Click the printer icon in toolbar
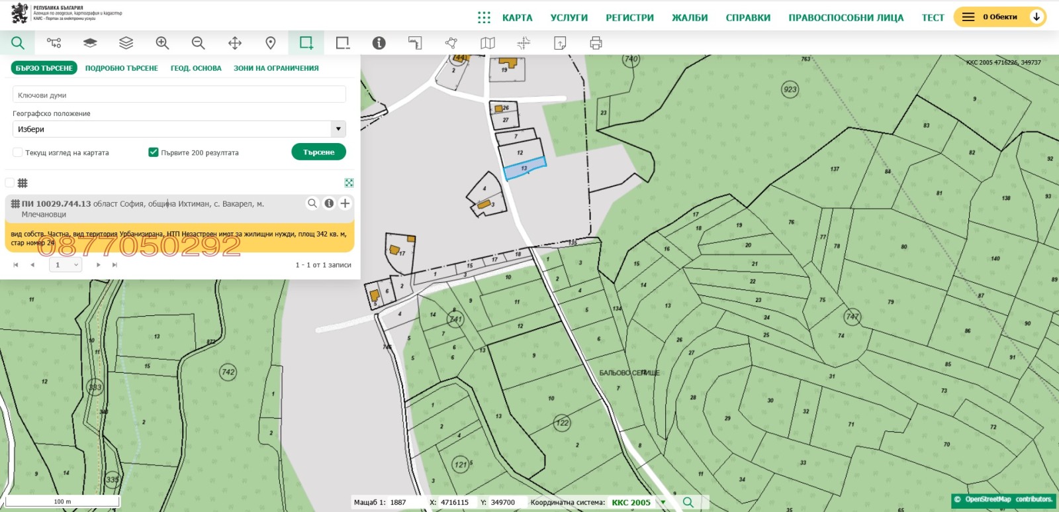 [x=596, y=43]
